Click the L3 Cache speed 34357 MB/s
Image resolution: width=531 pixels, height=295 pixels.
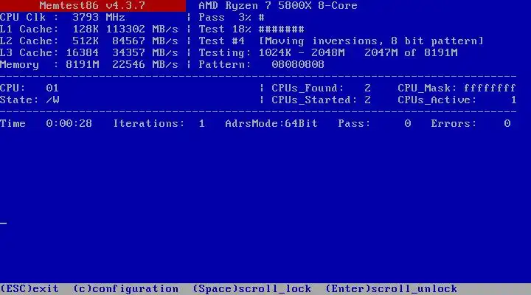coord(145,53)
